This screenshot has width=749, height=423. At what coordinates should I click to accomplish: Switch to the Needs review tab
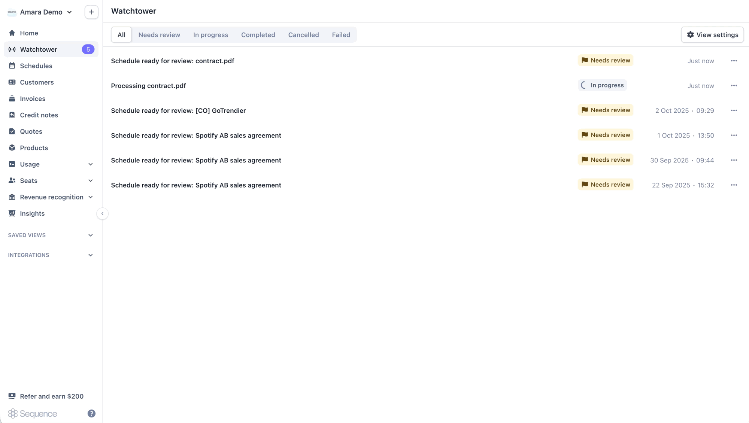(159, 35)
